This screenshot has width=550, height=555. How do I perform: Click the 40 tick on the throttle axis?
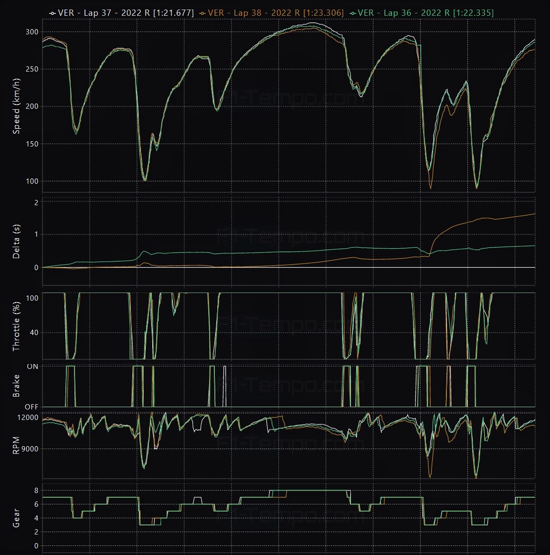coord(34,333)
